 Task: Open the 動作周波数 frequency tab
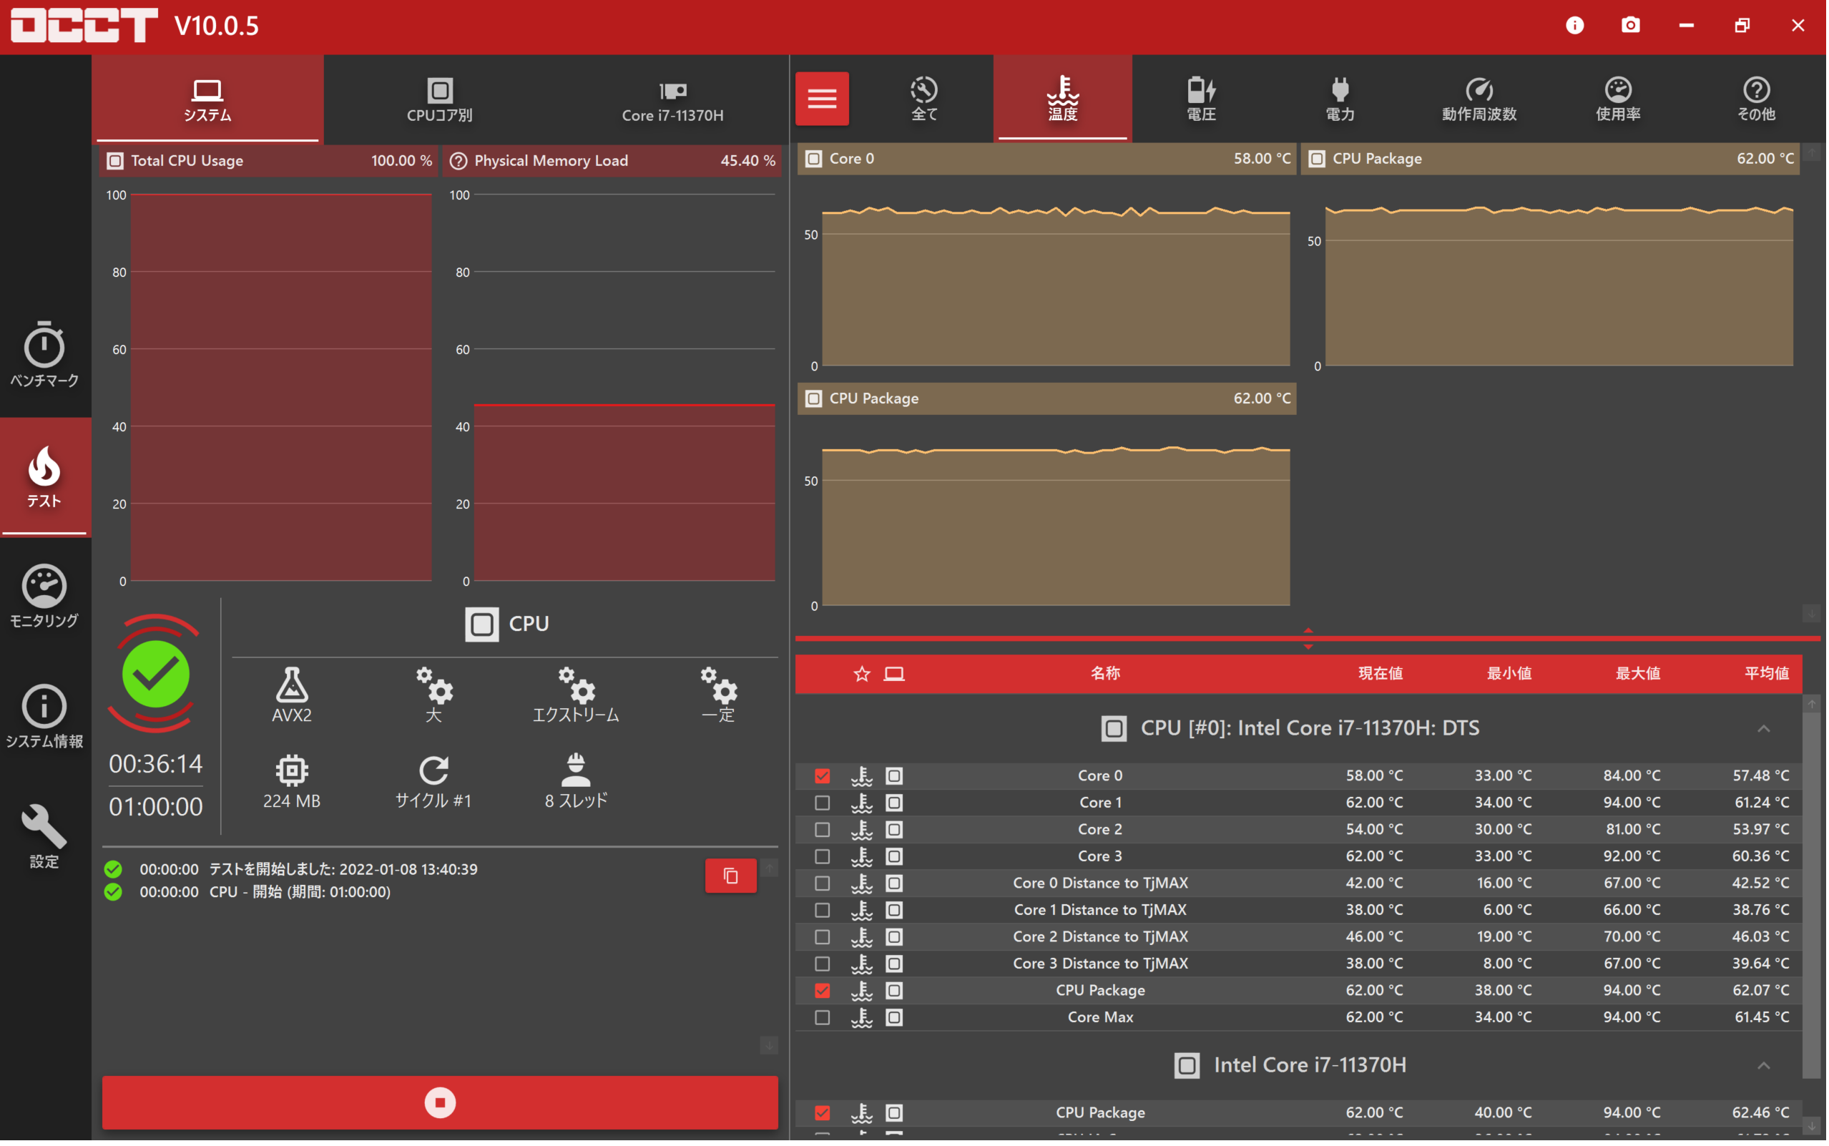click(1481, 99)
